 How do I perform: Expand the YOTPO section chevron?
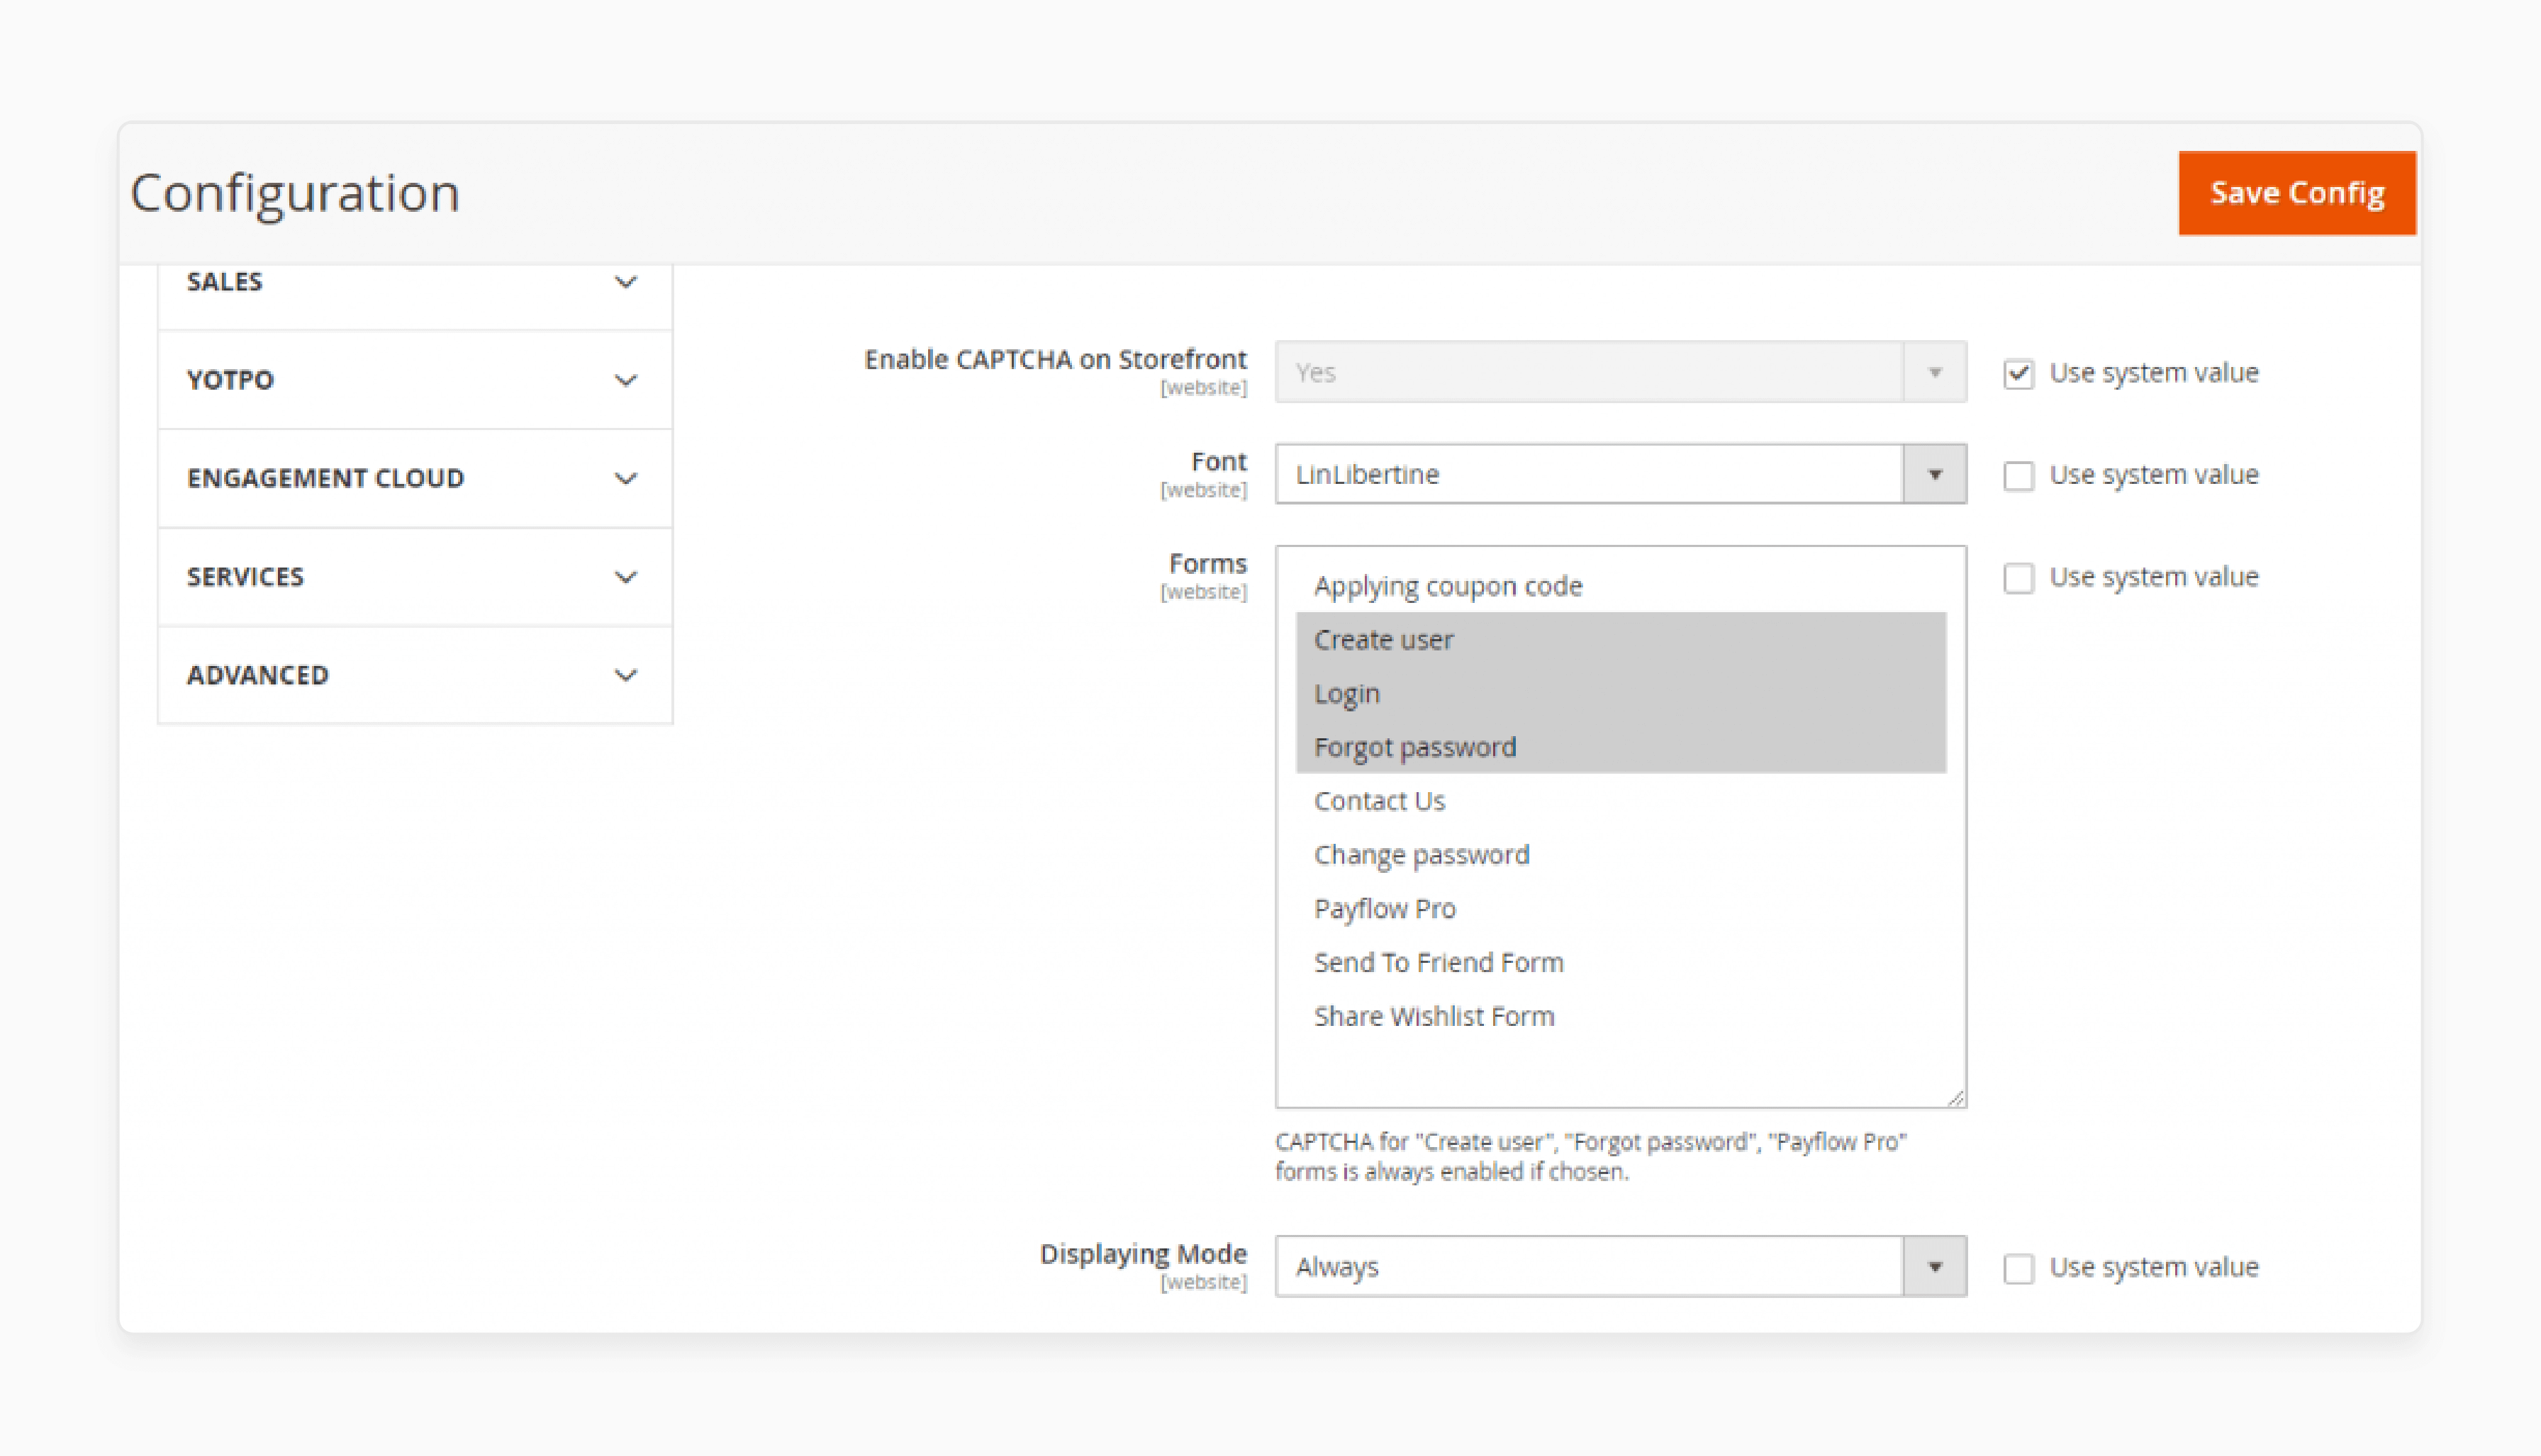625,380
